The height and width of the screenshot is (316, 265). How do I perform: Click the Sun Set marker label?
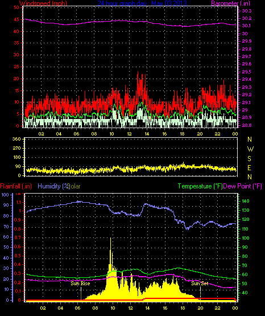point(200,284)
